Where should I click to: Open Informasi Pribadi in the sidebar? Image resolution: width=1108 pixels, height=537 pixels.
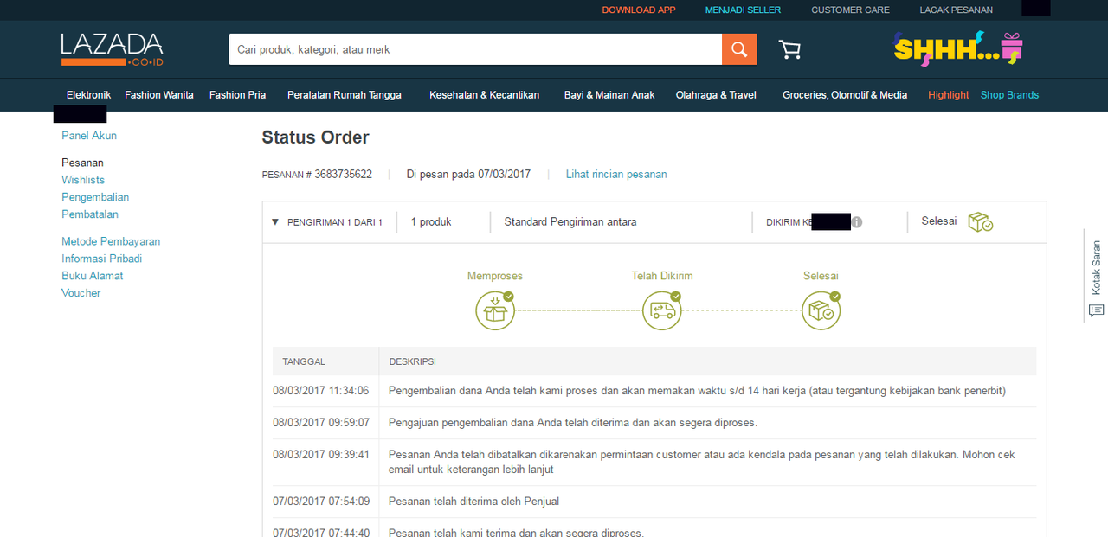click(x=101, y=259)
